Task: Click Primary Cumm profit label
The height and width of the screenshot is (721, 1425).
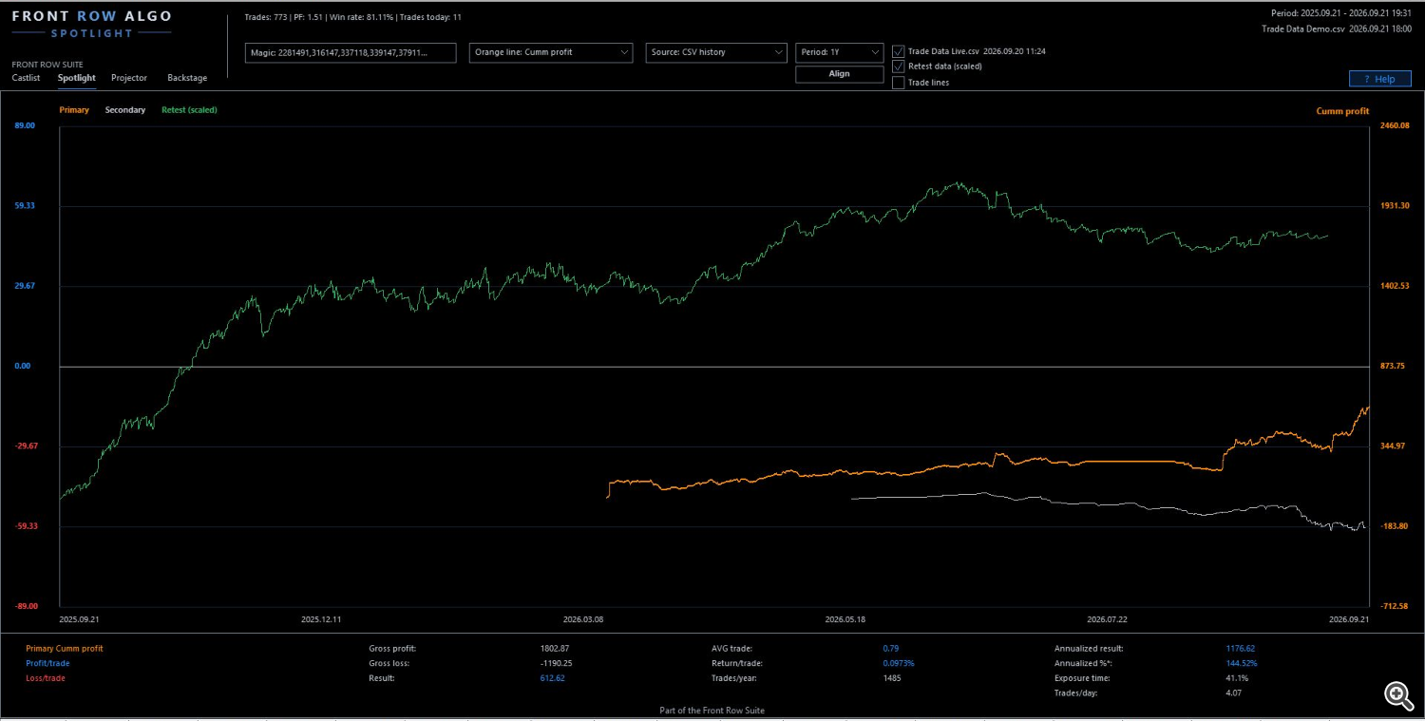Action: coord(65,648)
